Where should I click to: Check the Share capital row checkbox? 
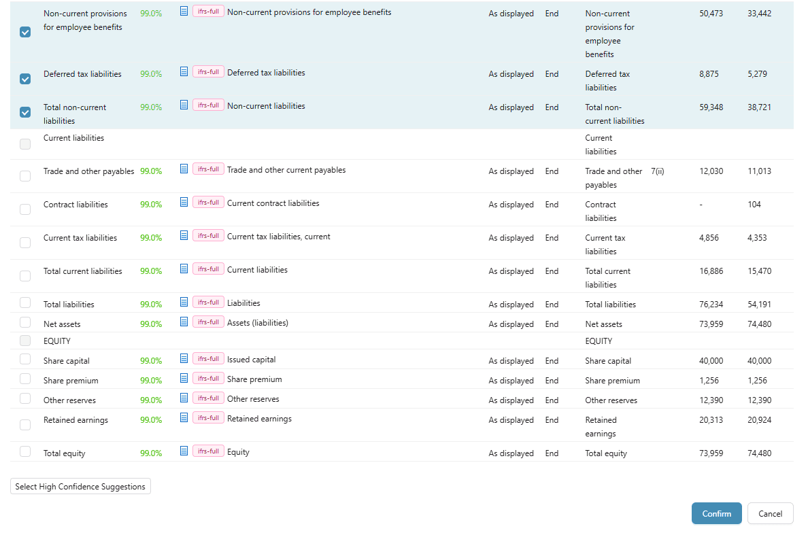pos(25,359)
